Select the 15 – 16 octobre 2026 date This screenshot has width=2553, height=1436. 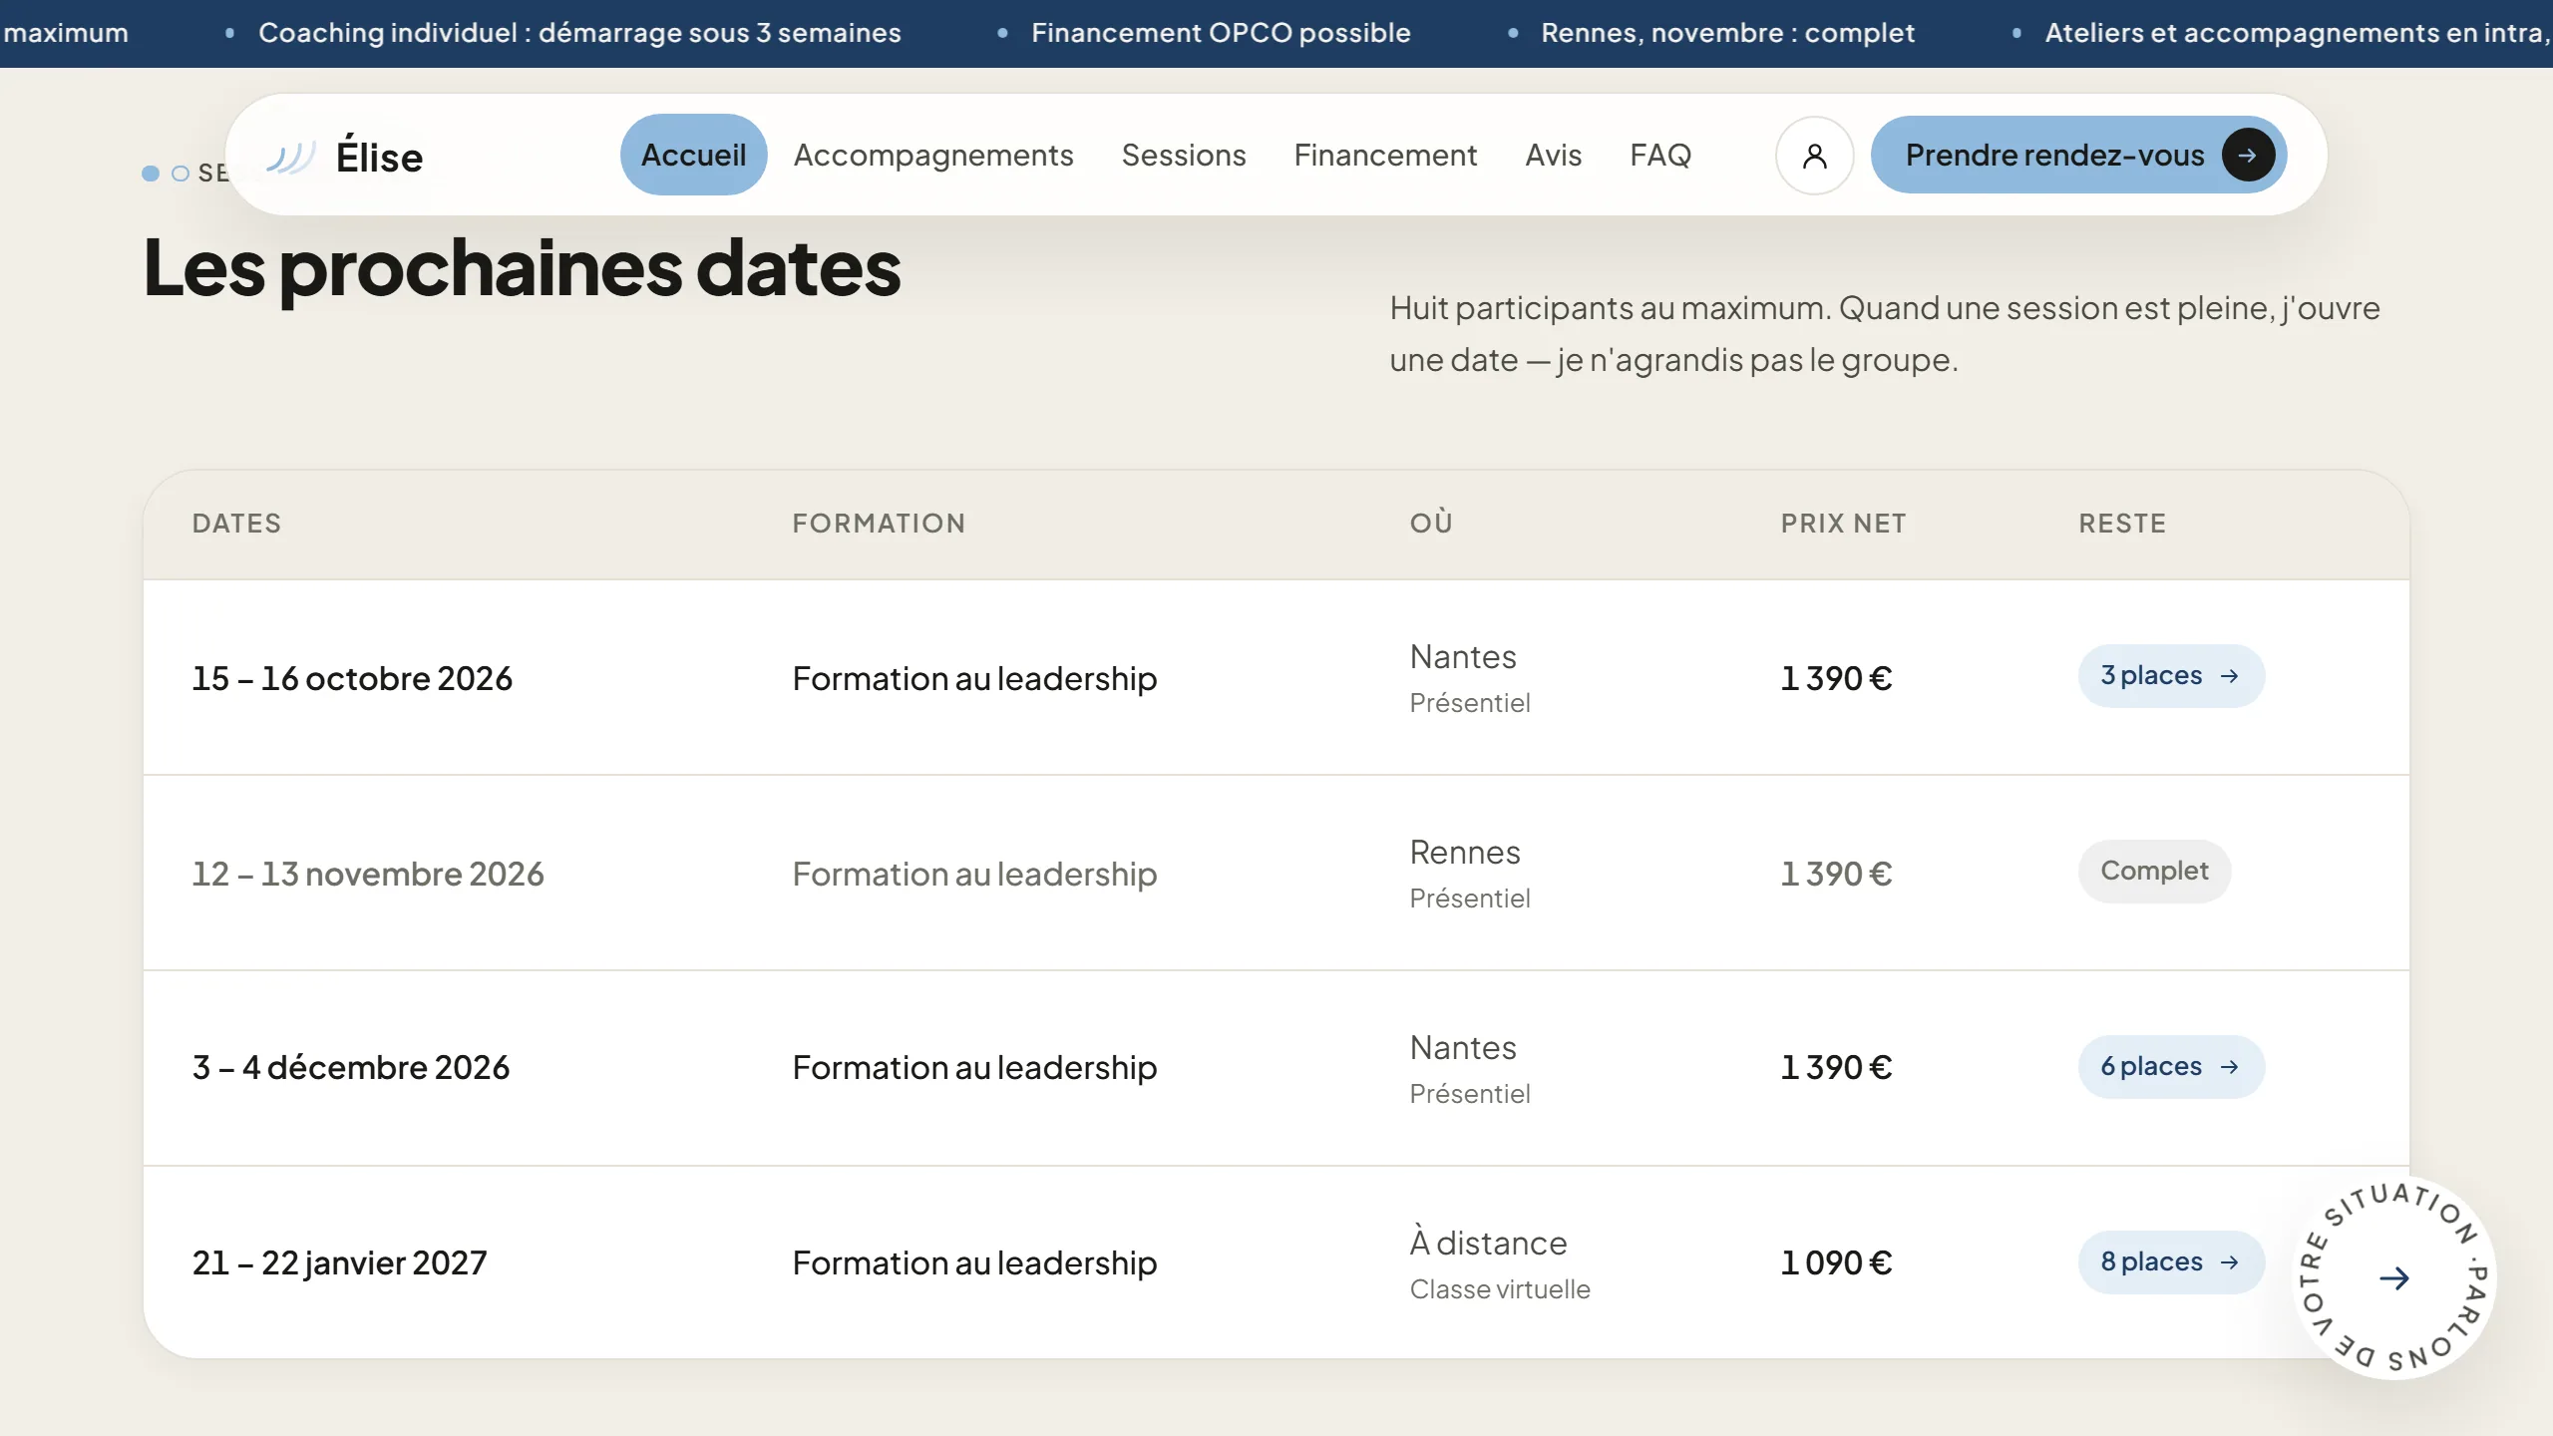pos(352,678)
